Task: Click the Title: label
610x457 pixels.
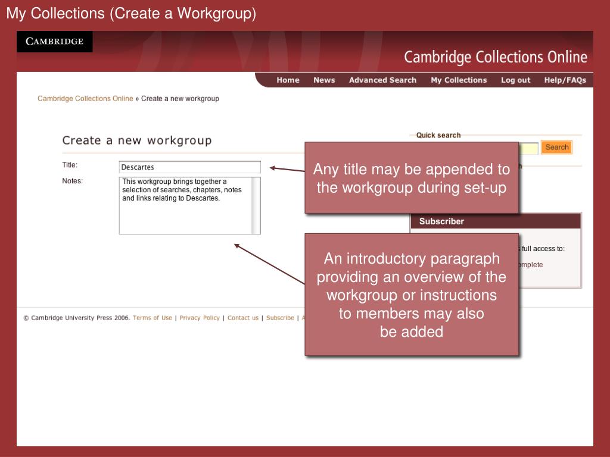Action: point(70,165)
